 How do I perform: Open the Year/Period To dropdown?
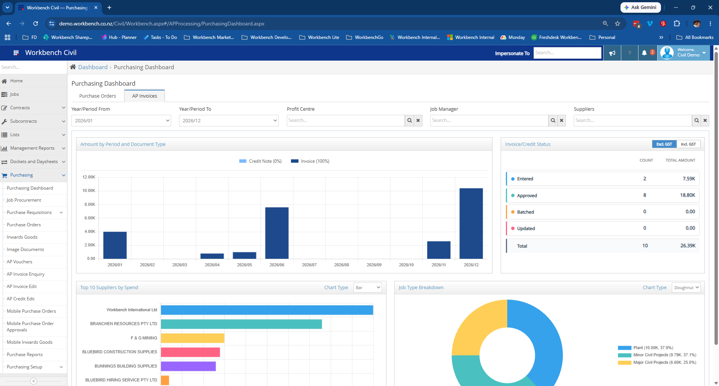(229, 120)
